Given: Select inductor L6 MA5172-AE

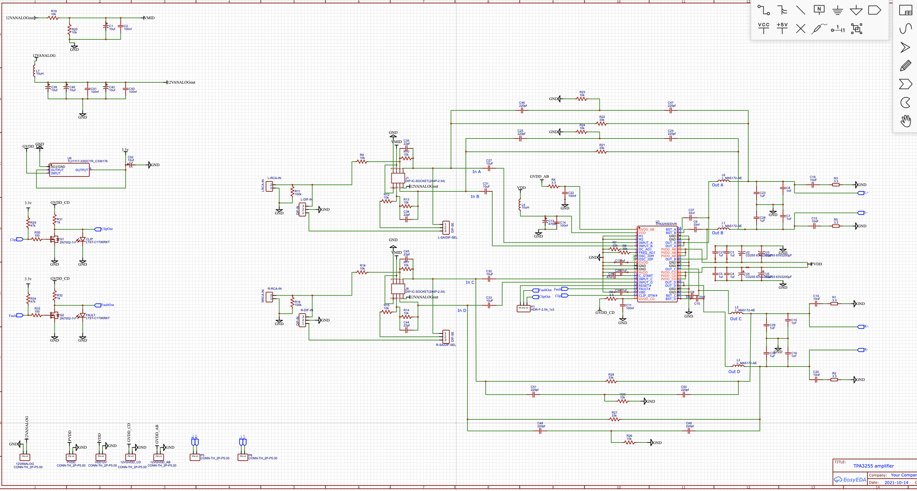Looking at the screenshot, I should [x=723, y=181].
